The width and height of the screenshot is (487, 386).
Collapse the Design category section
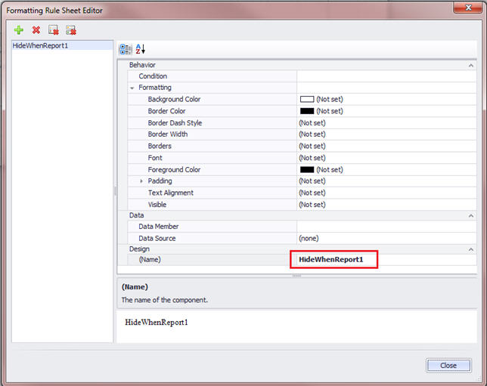(x=471, y=249)
